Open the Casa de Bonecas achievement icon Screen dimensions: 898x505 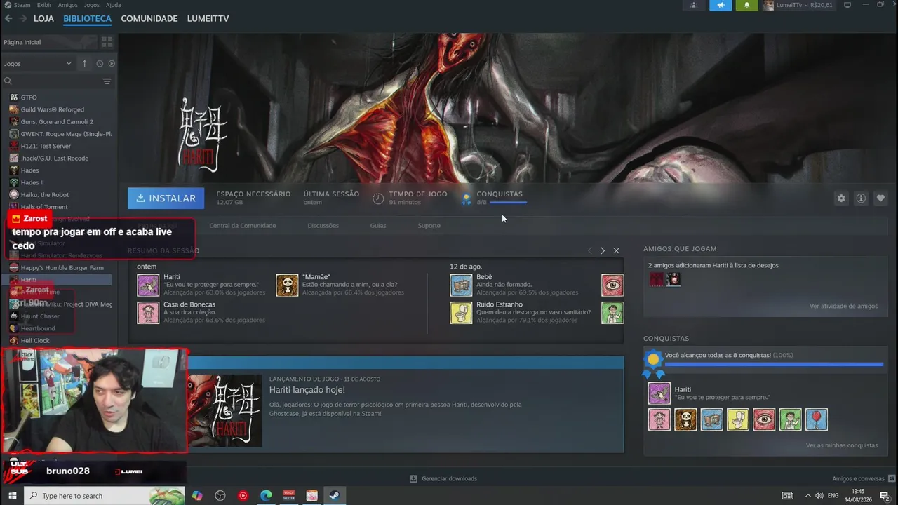pos(148,313)
